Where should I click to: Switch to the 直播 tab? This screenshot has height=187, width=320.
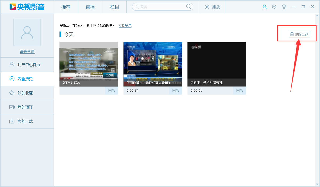(x=90, y=7)
